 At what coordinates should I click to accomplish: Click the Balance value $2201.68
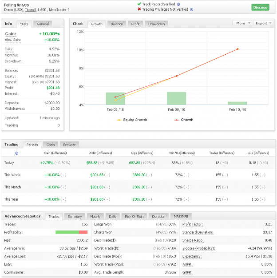click(x=52, y=71)
